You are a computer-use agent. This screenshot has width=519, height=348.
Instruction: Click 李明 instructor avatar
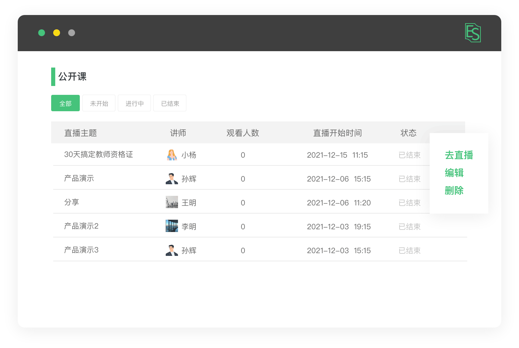172,226
